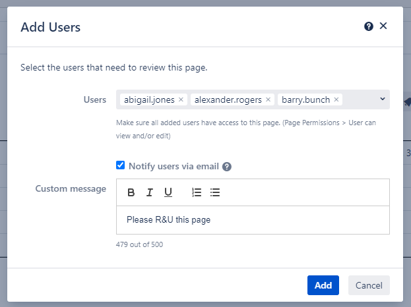Remove barry.bunch from the user list
Image resolution: width=411 pixels, height=307 pixels.
point(336,99)
